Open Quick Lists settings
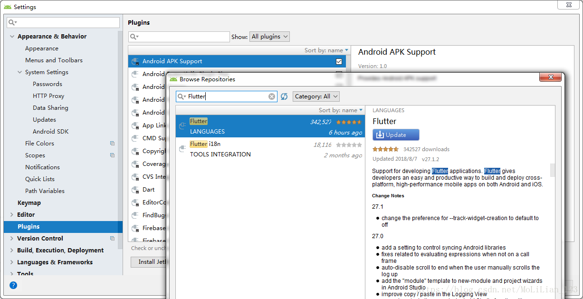Viewport: 583px width, 299px height. click(x=40, y=179)
